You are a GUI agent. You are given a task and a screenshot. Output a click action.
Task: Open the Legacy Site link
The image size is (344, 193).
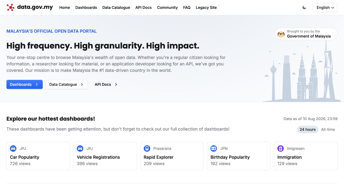click(x=206, y=7)
